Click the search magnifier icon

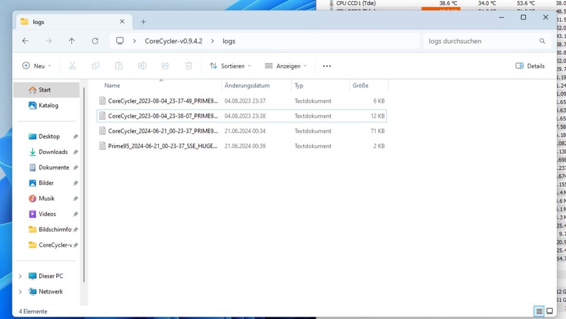542,41
